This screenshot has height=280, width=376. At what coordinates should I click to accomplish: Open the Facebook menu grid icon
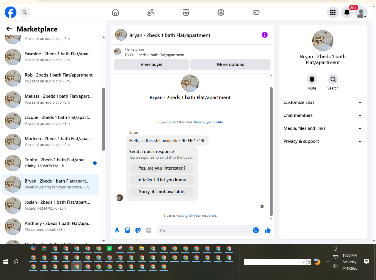(x=333, y=12)
